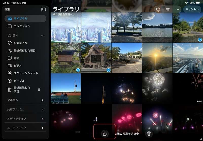Select the lakeside trees and bench photo
The width and height of the screenshot is (203, 141).
click(x=127, y=27)
